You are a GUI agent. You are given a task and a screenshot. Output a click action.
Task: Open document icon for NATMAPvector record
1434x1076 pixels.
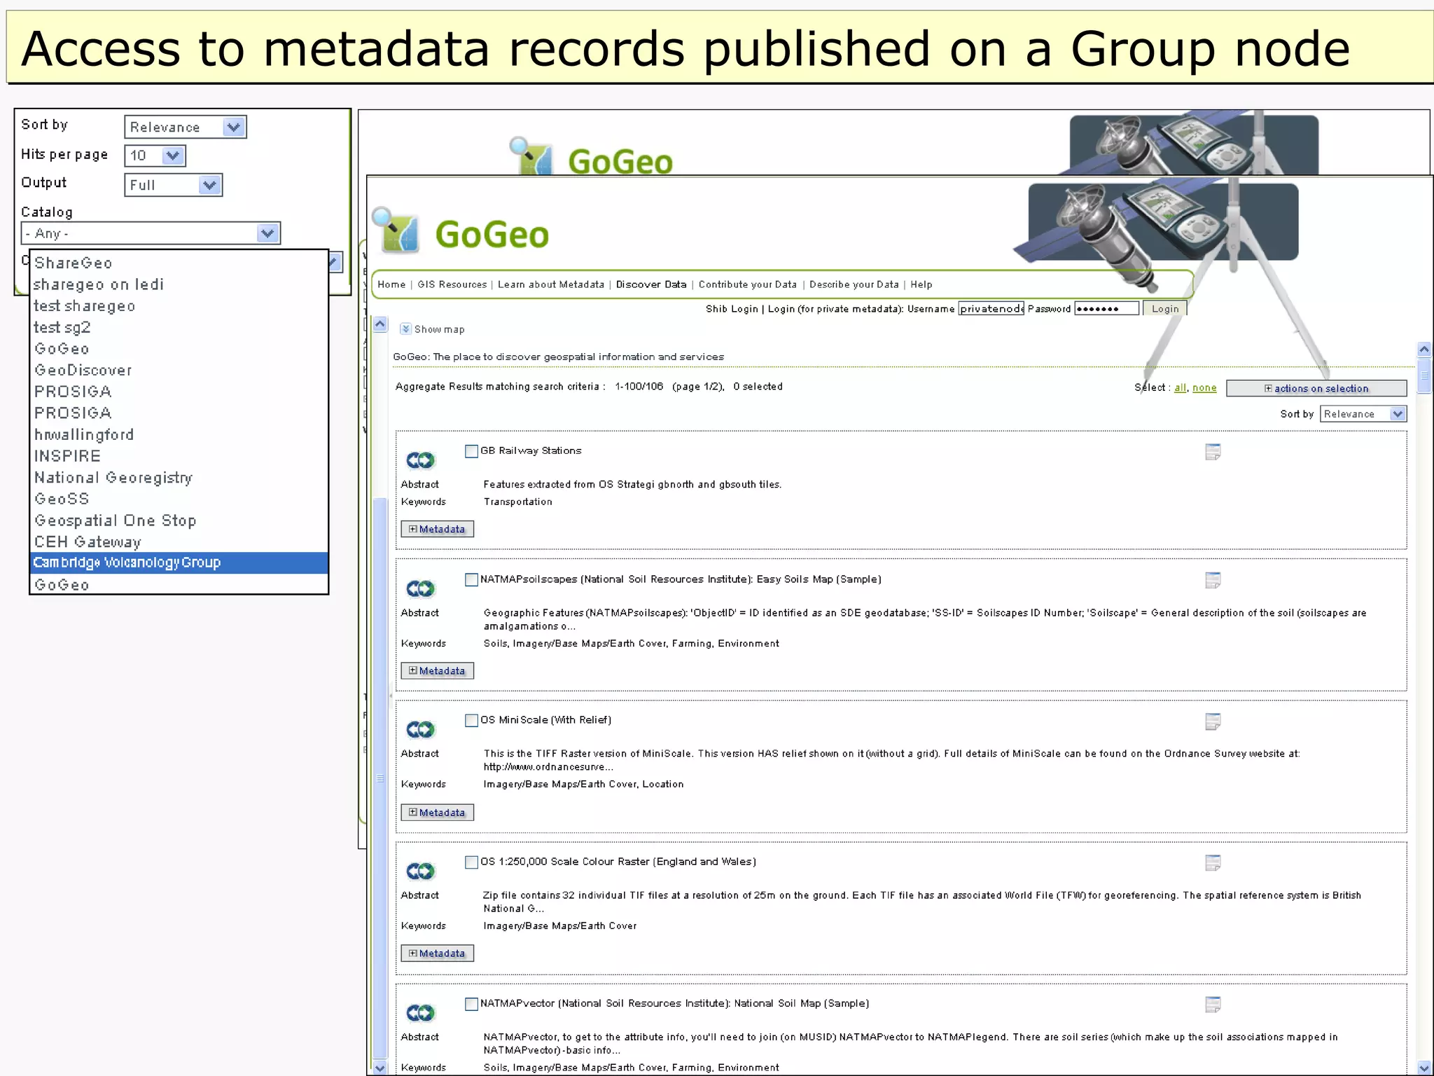[1213, 1005]
